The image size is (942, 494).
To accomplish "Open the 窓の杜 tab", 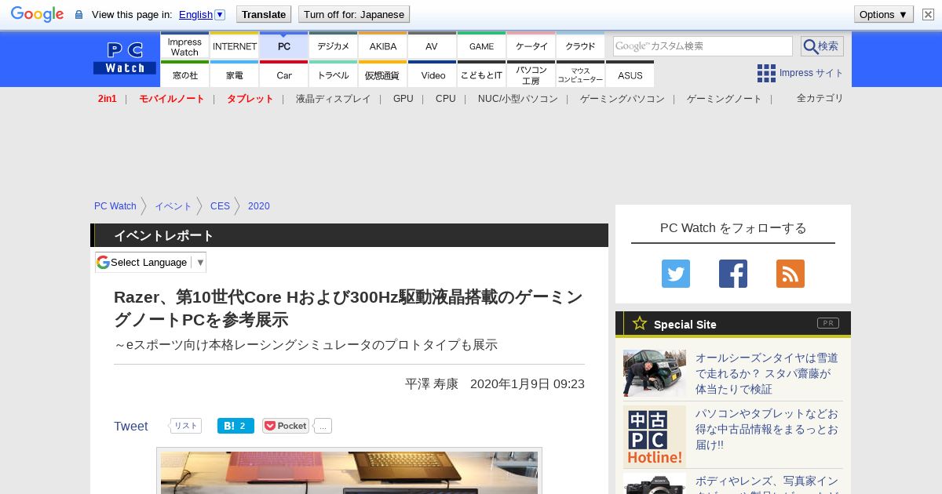I will coord(184,74).
